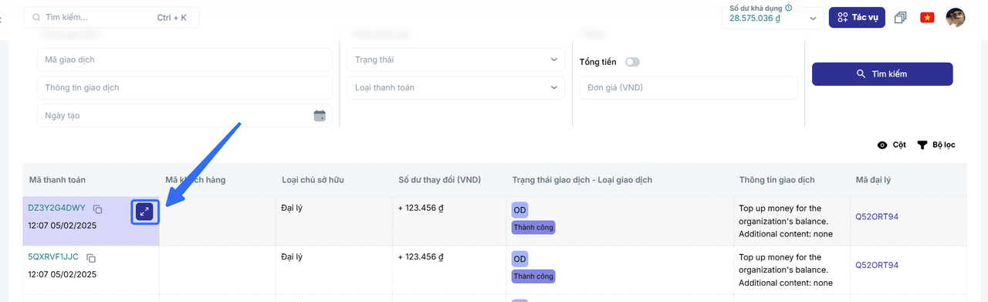Open the calendar icon in Ngày tạo
Screen dimensions: 988x302
tap(320, 115)
